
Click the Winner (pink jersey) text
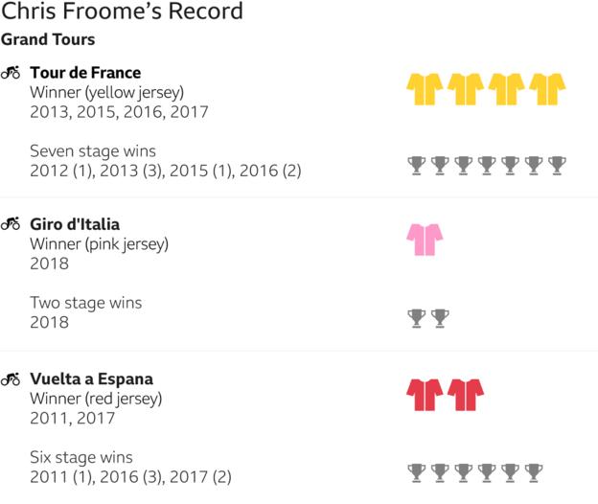tap(99, 244)
